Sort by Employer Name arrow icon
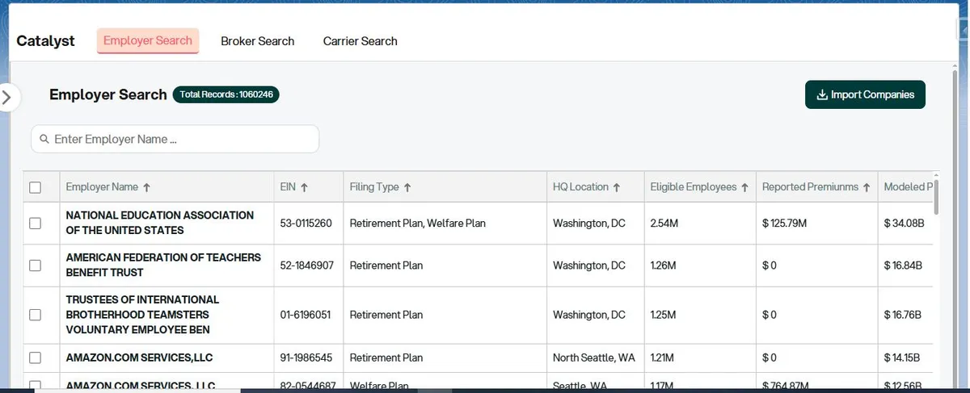970x393 pixels. [x=146, y=187]
